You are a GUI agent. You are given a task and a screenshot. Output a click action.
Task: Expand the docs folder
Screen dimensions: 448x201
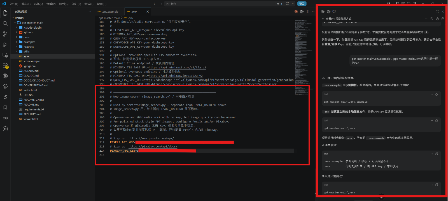[17, 37]
